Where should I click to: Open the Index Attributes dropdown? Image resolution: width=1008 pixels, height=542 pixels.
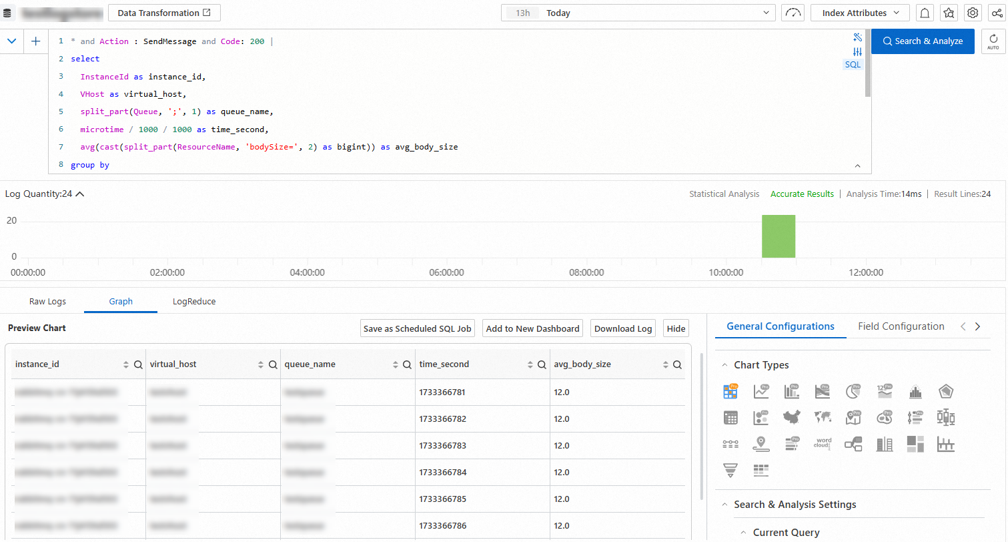click(860, 13)
